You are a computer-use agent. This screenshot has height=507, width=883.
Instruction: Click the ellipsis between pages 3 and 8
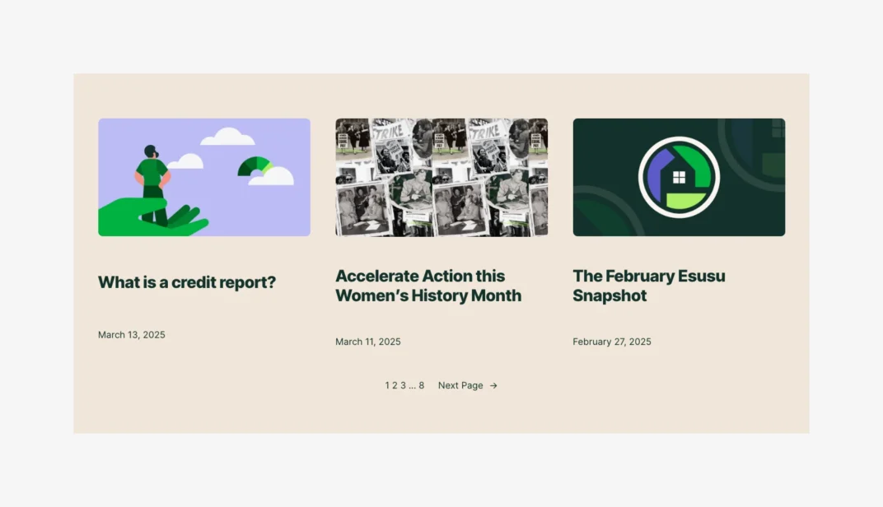[x=412, y=385]
